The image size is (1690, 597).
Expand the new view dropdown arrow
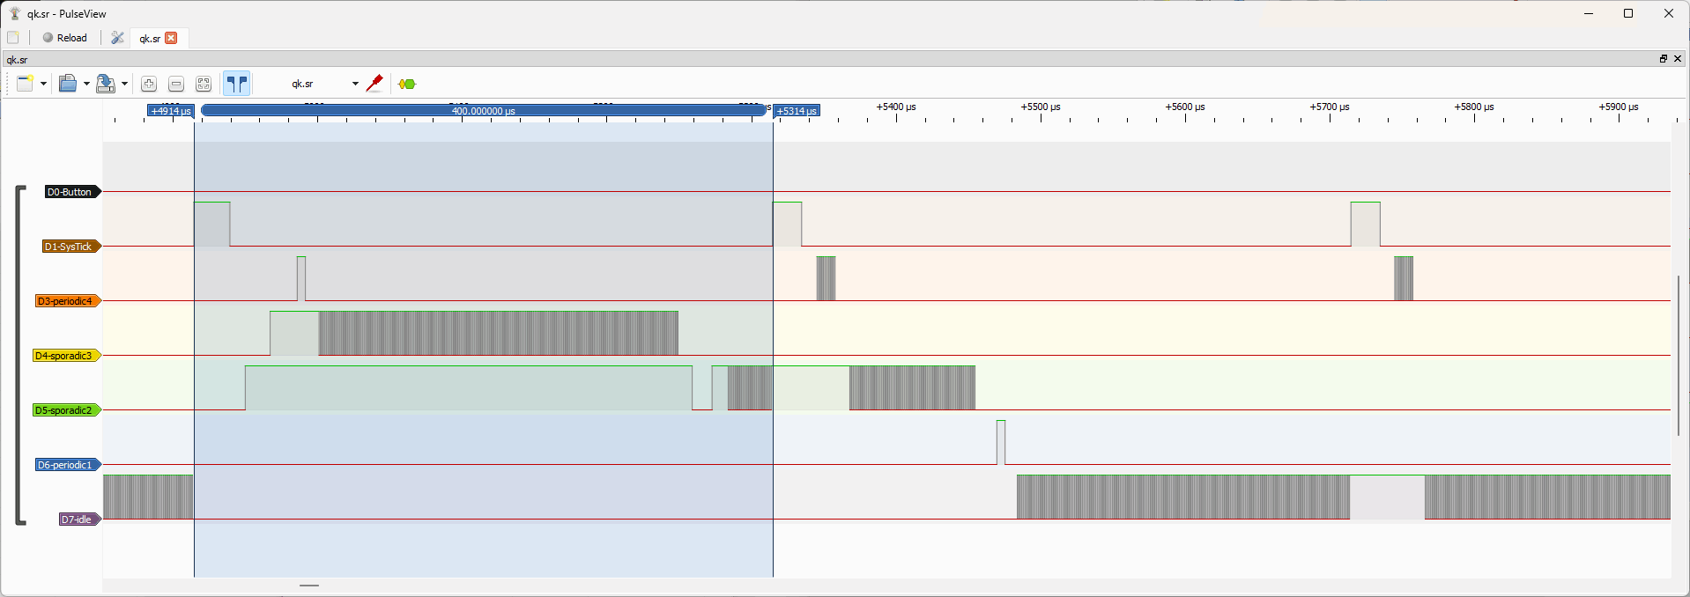tap(43, 84)
